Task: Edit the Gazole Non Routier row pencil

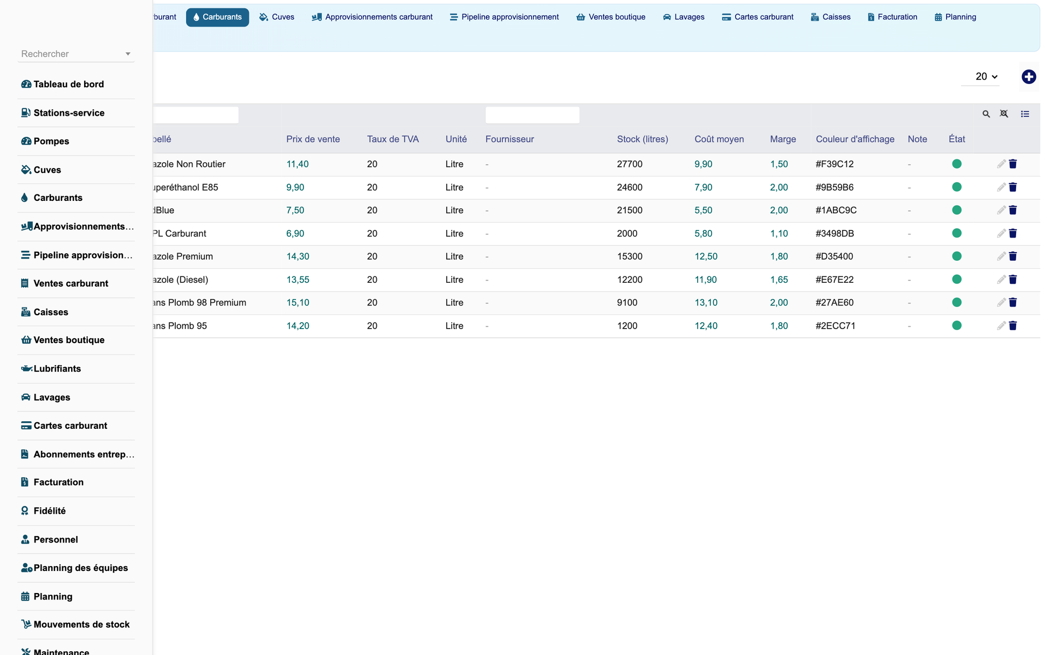Action: 1001,164
